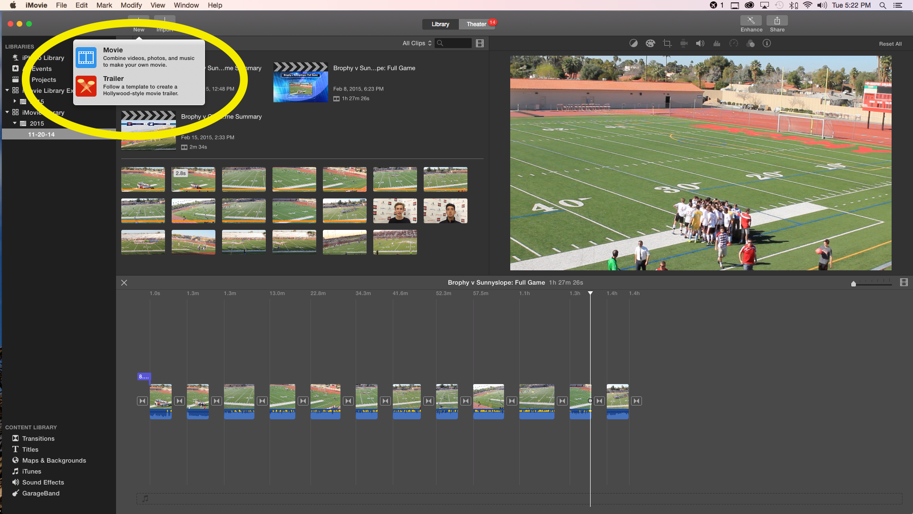Click the transition before the first timeline clip
Viewport: 913px width, 514px height.
[x=142, y=401]
